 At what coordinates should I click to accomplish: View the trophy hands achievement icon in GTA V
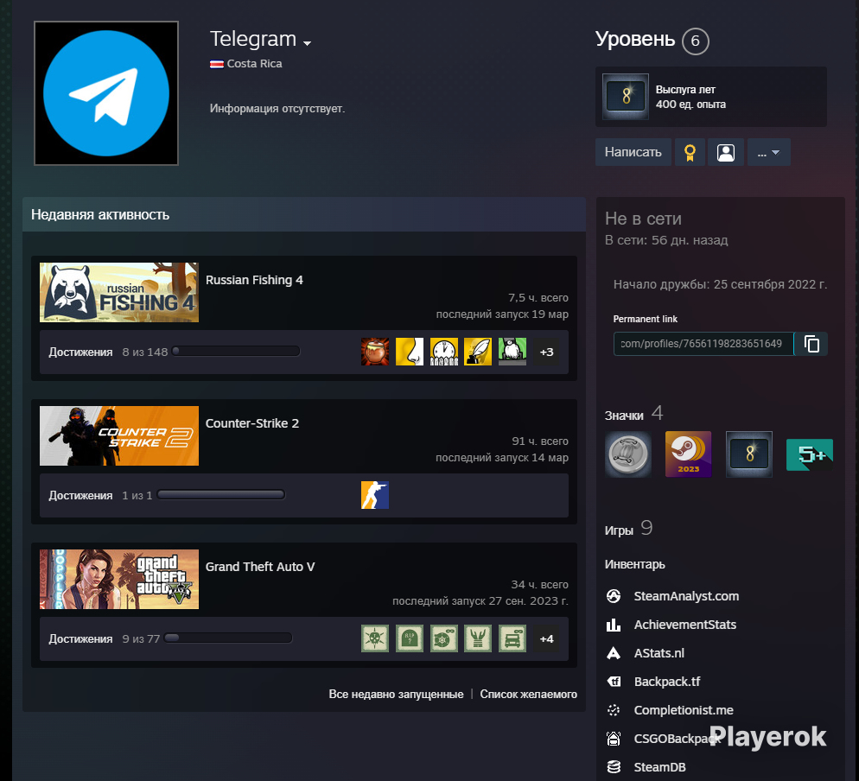pos(478,638)
